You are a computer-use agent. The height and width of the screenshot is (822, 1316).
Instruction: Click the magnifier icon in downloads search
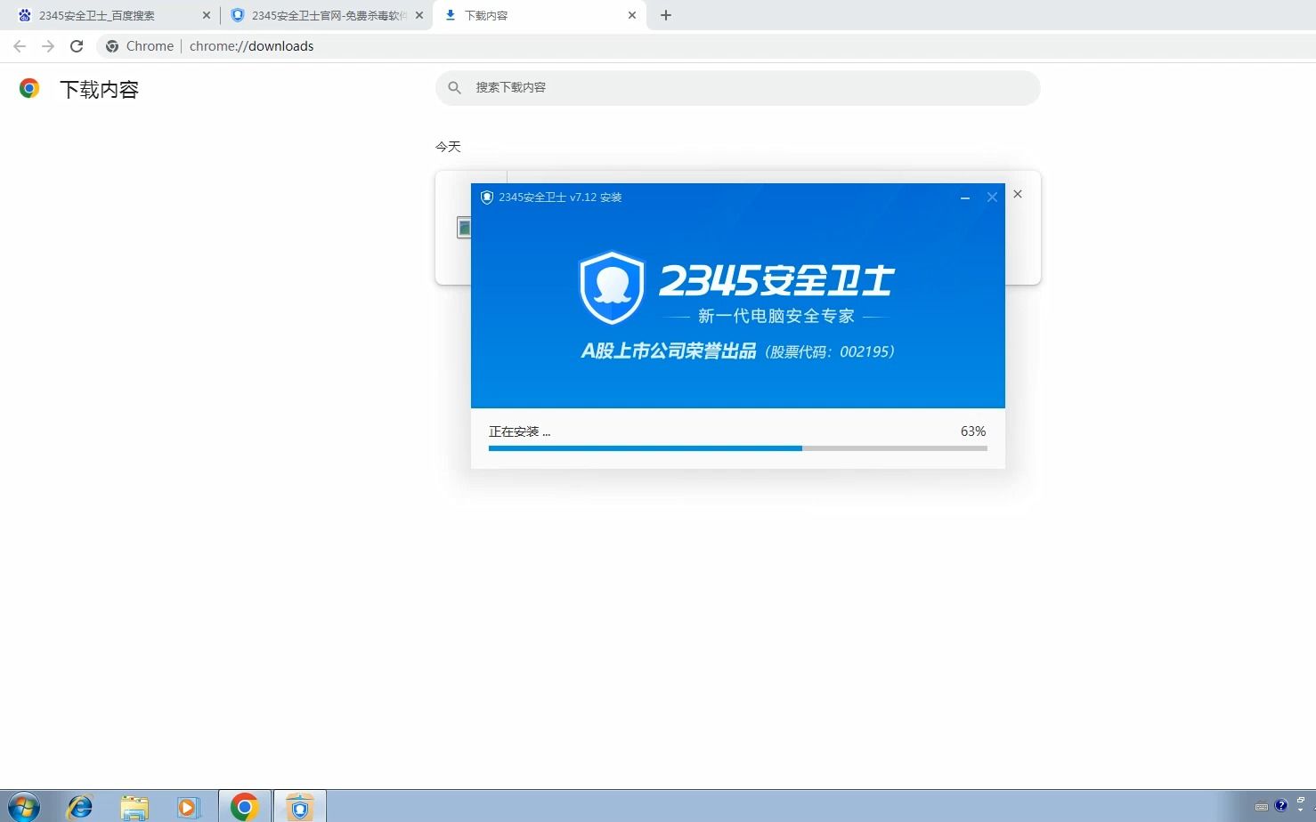455,87
